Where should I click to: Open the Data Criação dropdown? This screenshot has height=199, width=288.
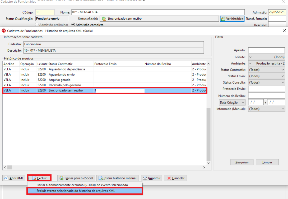pos(232,102)
